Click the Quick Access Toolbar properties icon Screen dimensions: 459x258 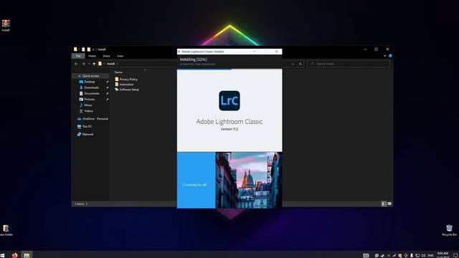coord(83,49)
